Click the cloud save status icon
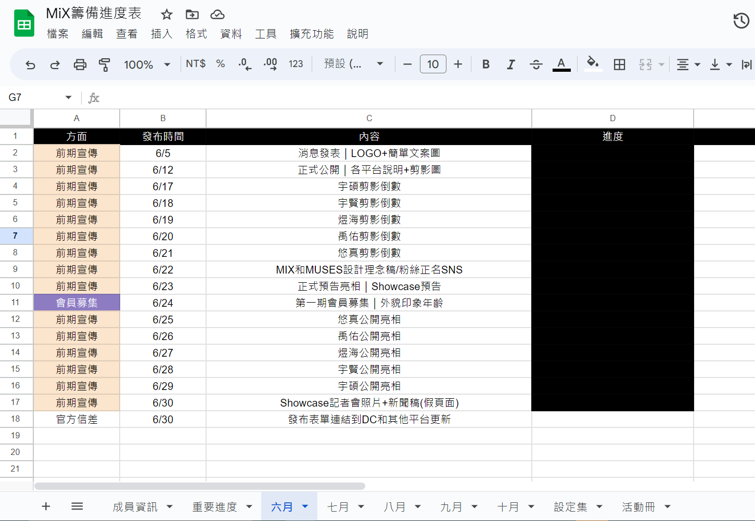The width and height of the screenshot is (755, 521). tap(217, 15)
